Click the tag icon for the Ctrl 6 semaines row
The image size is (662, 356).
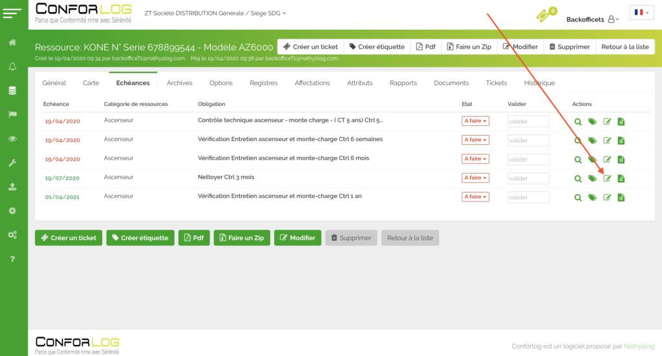tap(593, 140)
